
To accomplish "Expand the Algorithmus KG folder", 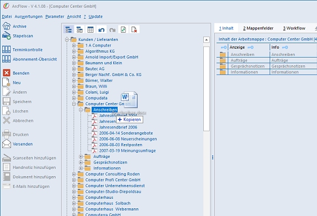I will pyautogui.click(x=74, y=51).
